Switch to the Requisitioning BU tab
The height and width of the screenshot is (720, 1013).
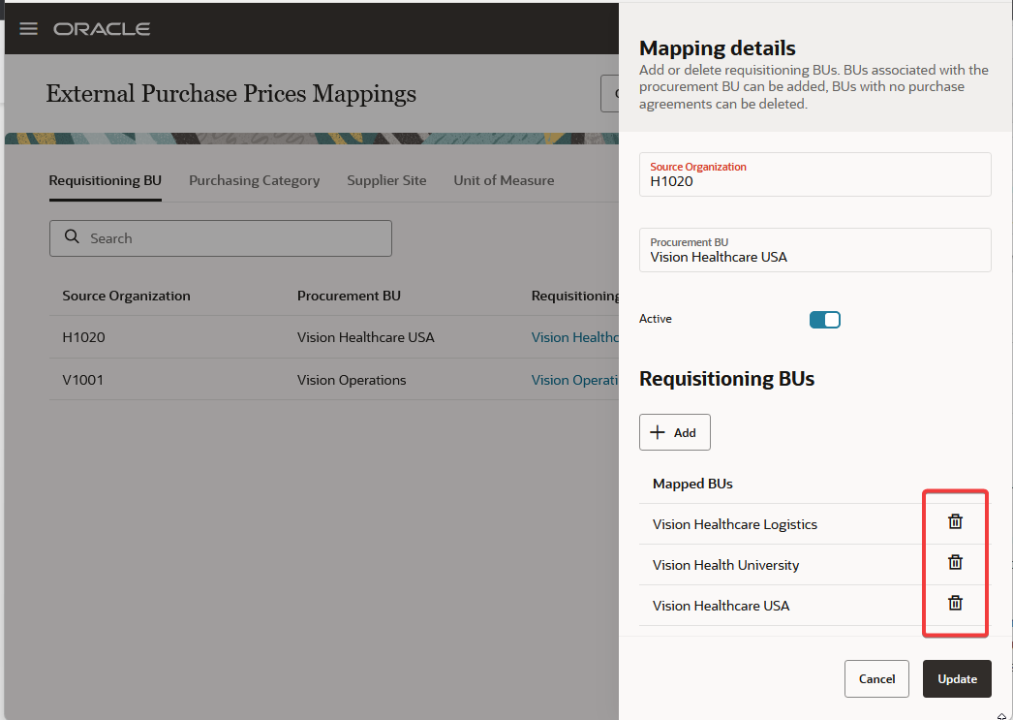pos(105,180)
